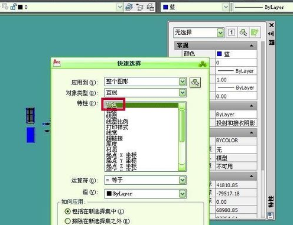
Task: Select 'Include in new selection set' radio button
Action: (67, 211)
